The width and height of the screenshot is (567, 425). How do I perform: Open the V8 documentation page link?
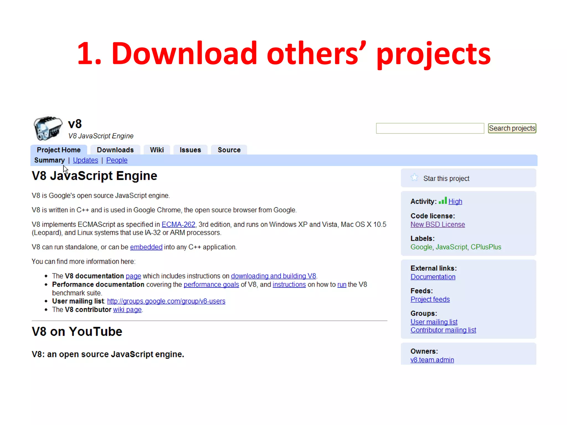click(x=133, y=276)
